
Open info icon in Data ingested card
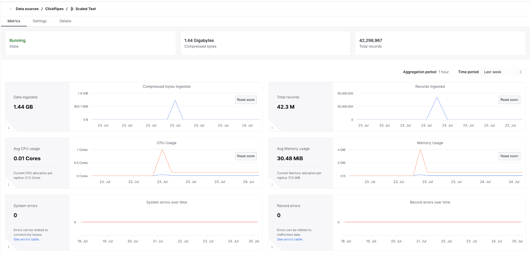[x=9, y=128]
